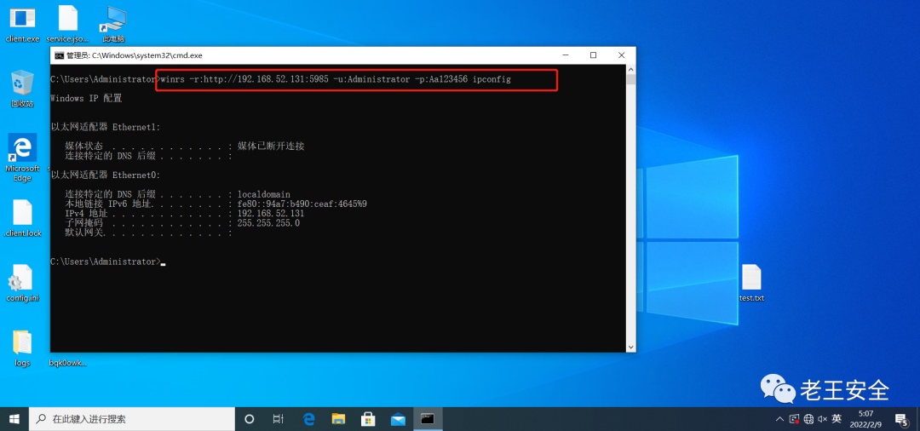The image size is (920, 431).
Task: Click the localdomain DNS suffix value
Action: (x=263, y=194)
